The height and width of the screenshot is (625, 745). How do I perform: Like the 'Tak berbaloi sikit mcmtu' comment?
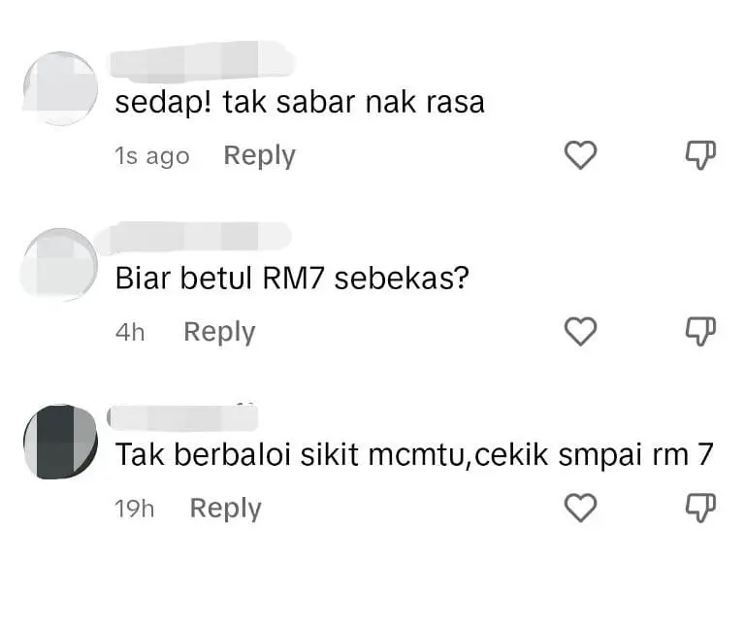click(580, 508)
